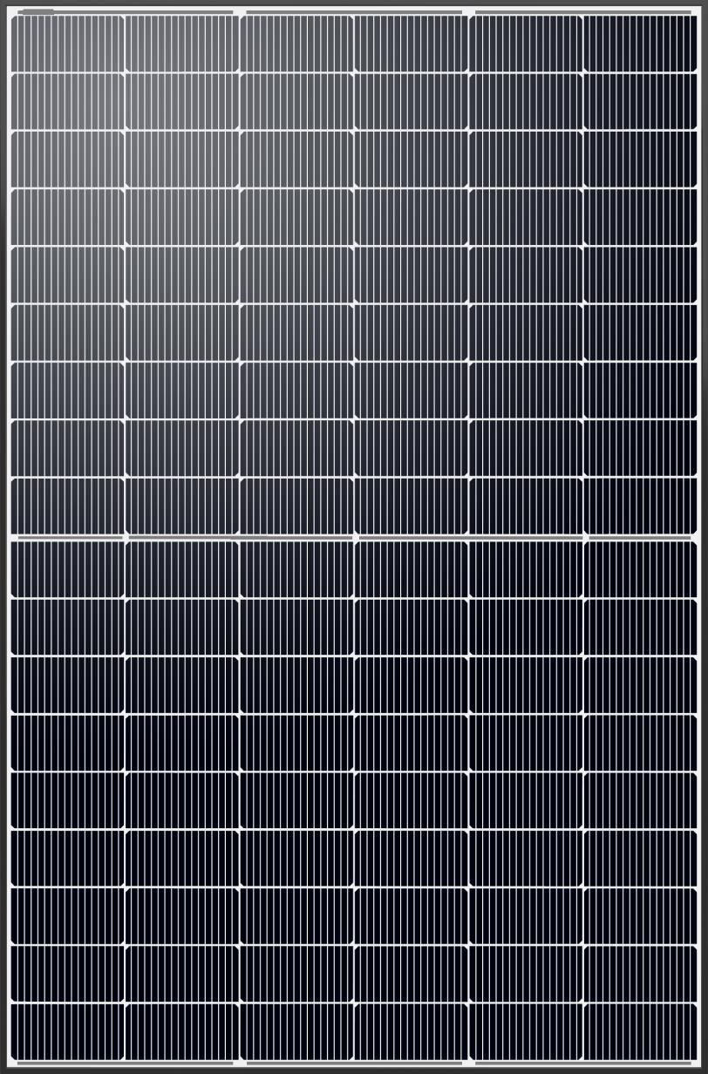708x1074 pixels.
Task: Select the fourth cell in the top row
Action: [x=412, y=44]
